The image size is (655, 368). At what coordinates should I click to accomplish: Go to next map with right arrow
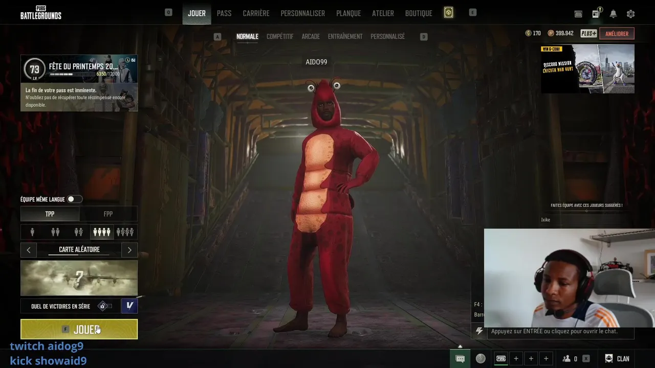[x=129, y=250]
